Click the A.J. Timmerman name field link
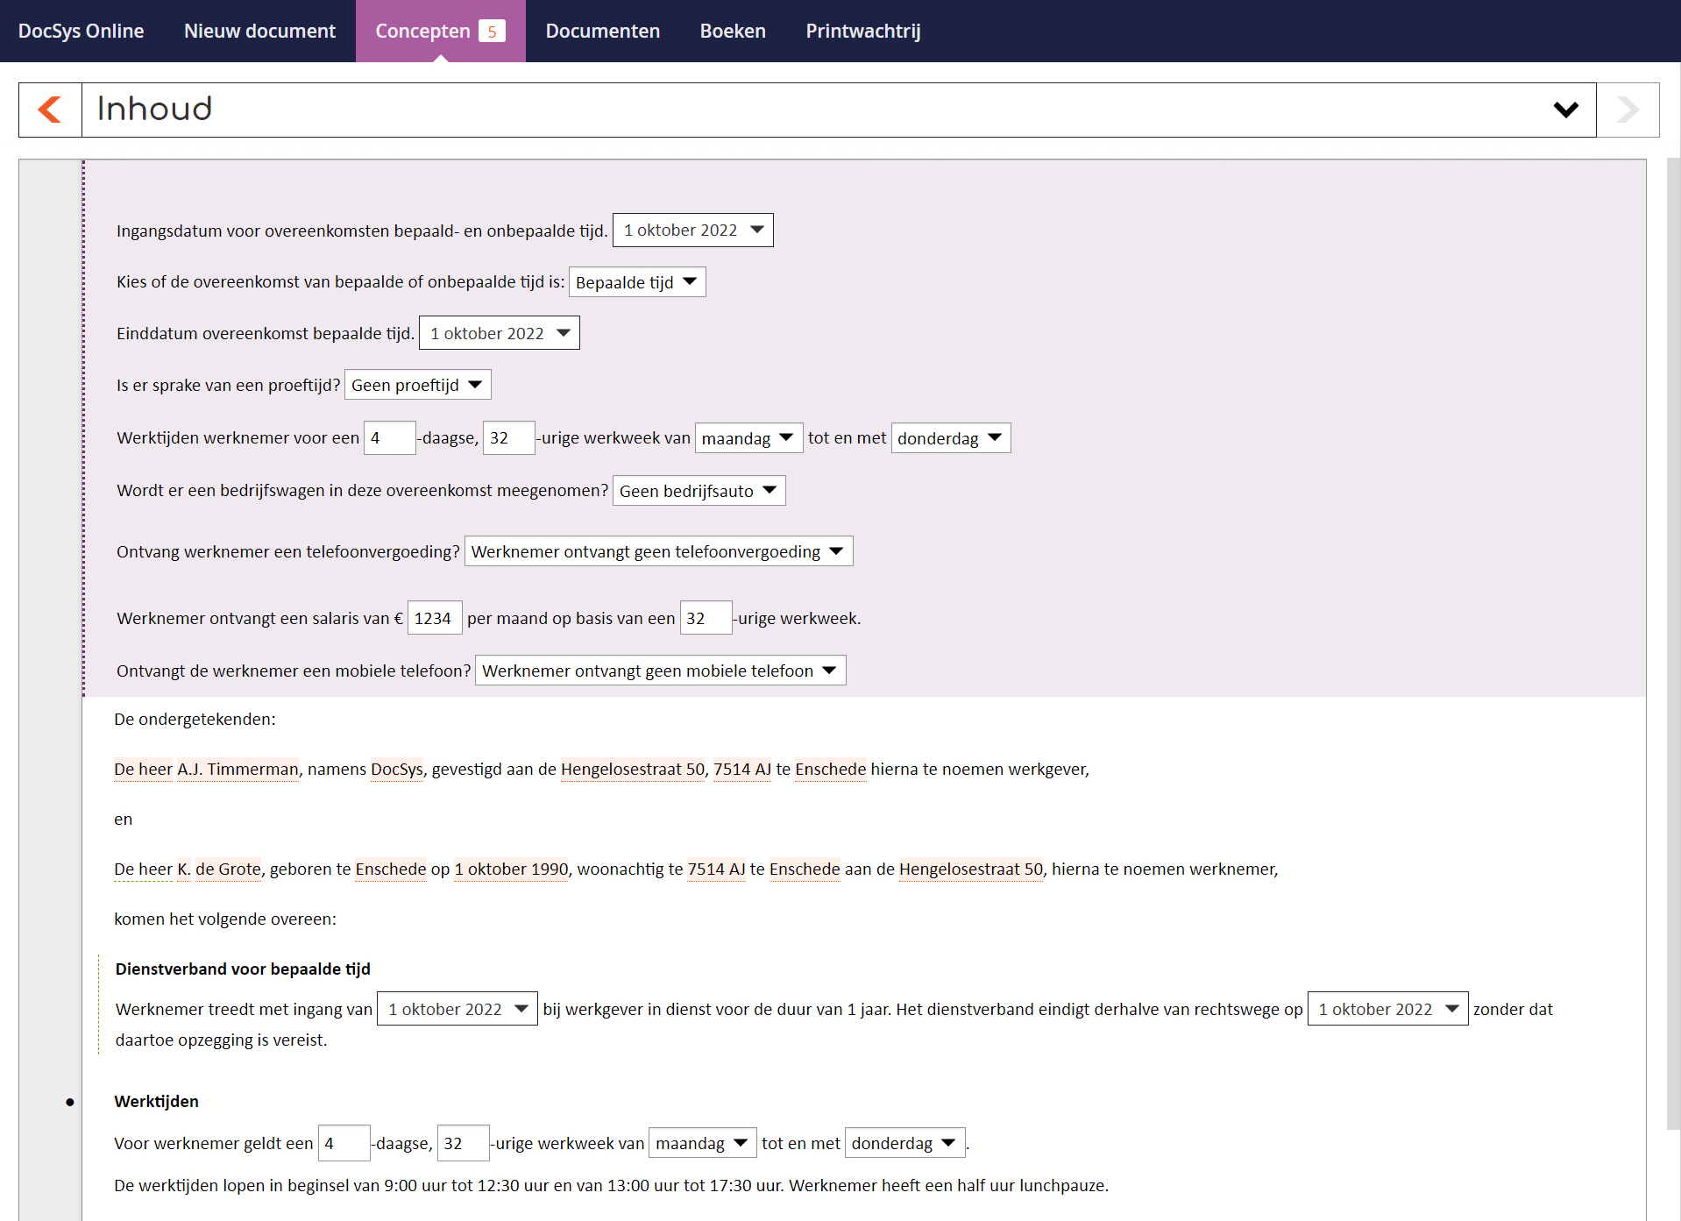 pyautogui.click(x=238, y=770)
